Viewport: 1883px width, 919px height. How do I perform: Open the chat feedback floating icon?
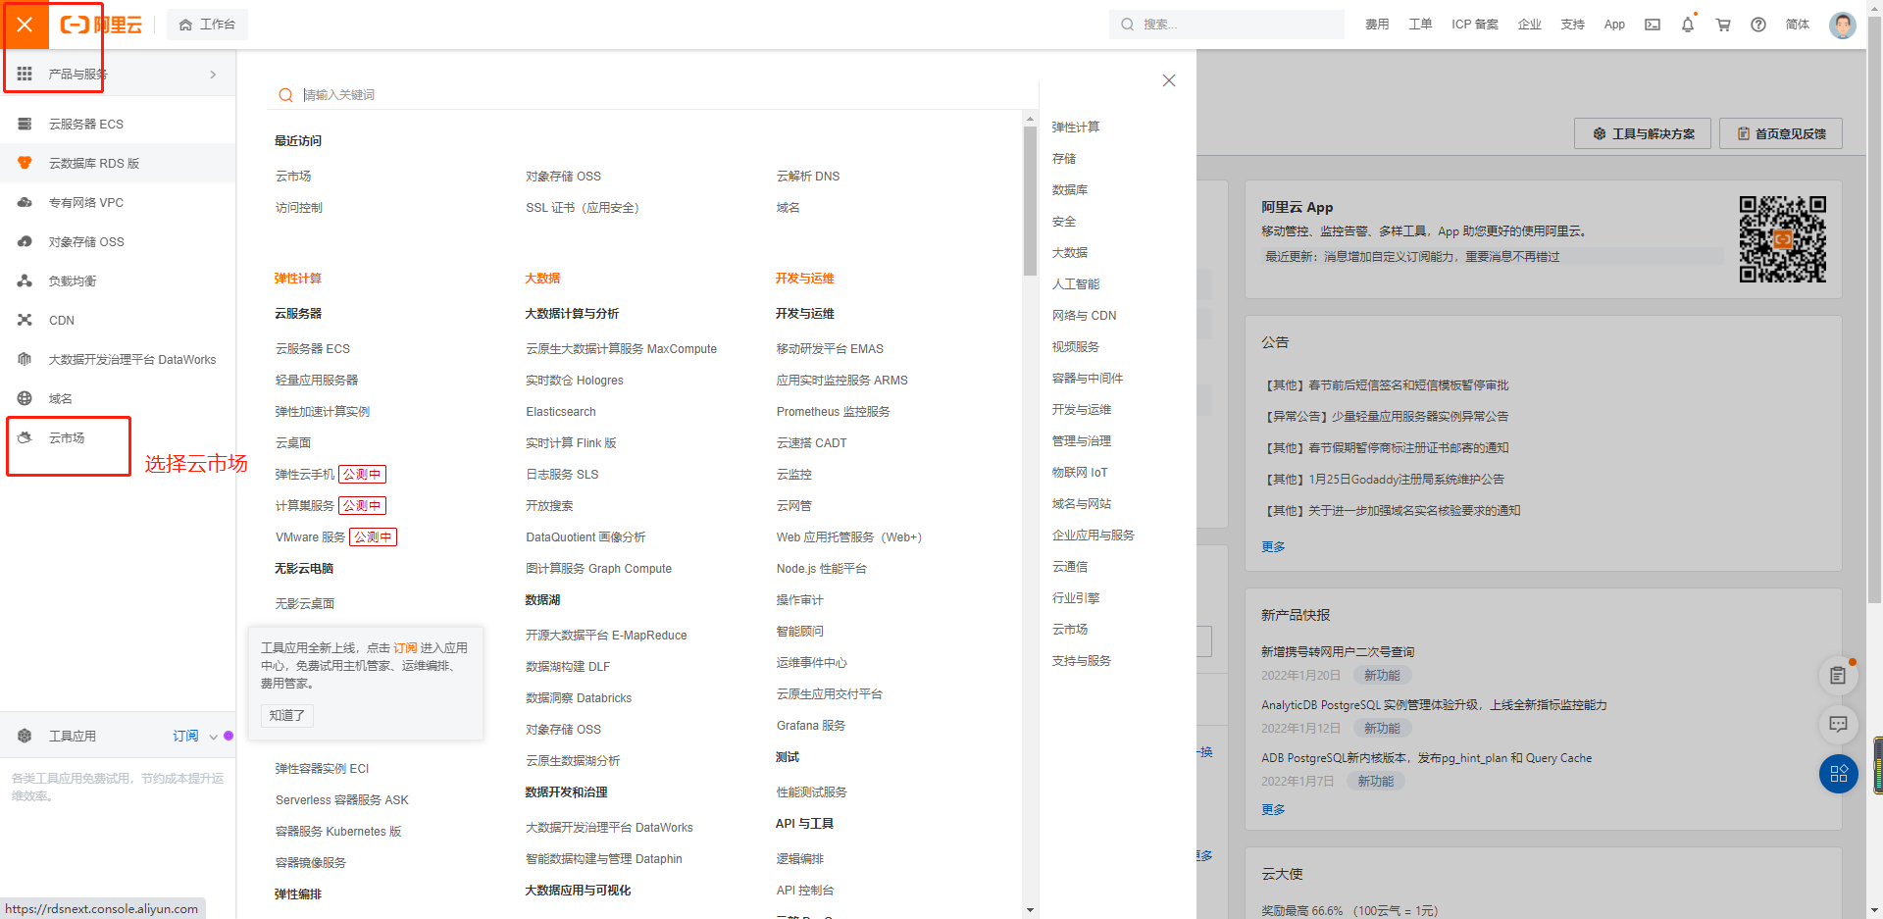coord(1839,725)
